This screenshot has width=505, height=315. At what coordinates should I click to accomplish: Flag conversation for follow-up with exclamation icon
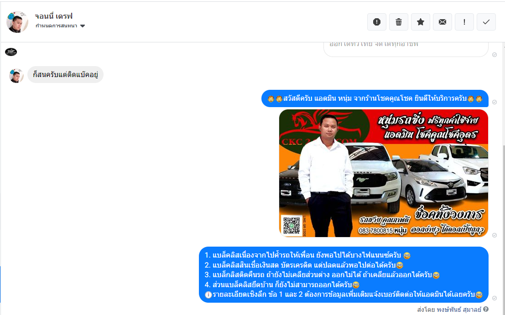[x=464, y=22]
